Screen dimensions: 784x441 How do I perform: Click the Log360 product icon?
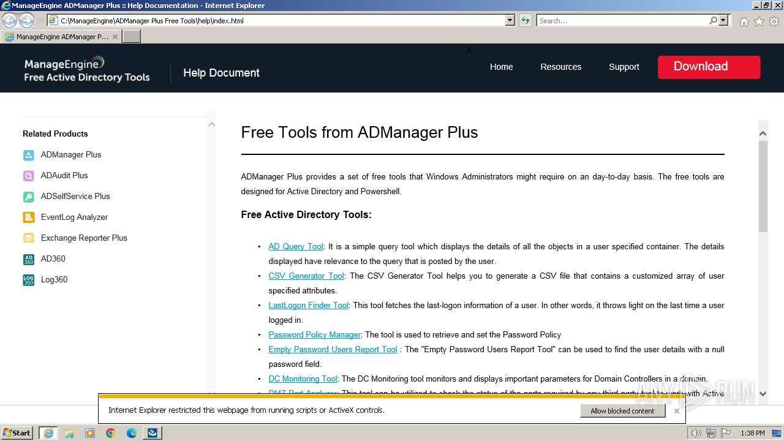(29, 280)
